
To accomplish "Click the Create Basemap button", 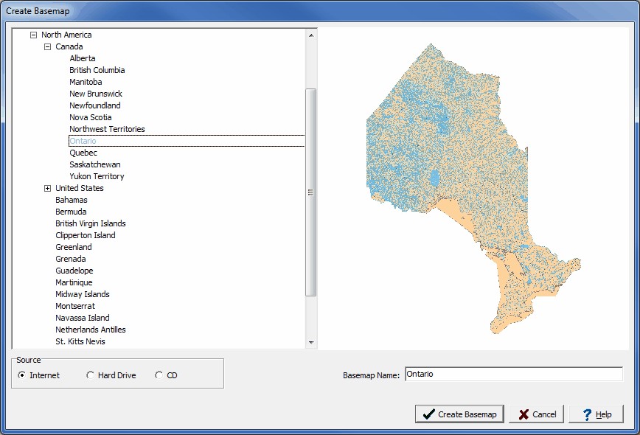I will pyautogui.click(x=459, y=414).
